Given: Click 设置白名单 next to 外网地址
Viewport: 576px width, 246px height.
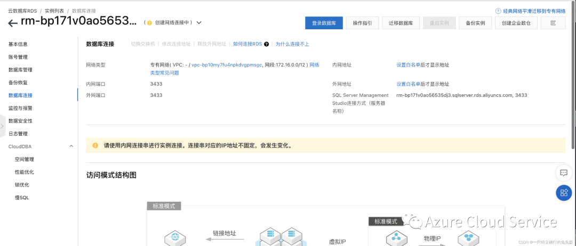Looking at the screenshot, I should point(408,84).
